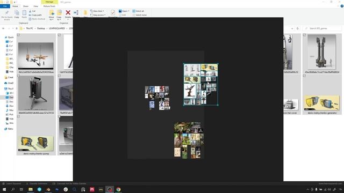Screen dimensions: 344x193
Task: Click Select none in the ribbon
Action: tap(140, 15)
